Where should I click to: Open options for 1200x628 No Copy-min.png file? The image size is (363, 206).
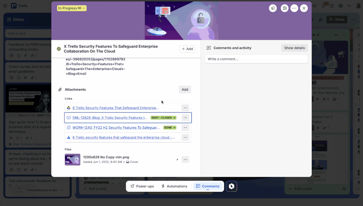[185, 160]
